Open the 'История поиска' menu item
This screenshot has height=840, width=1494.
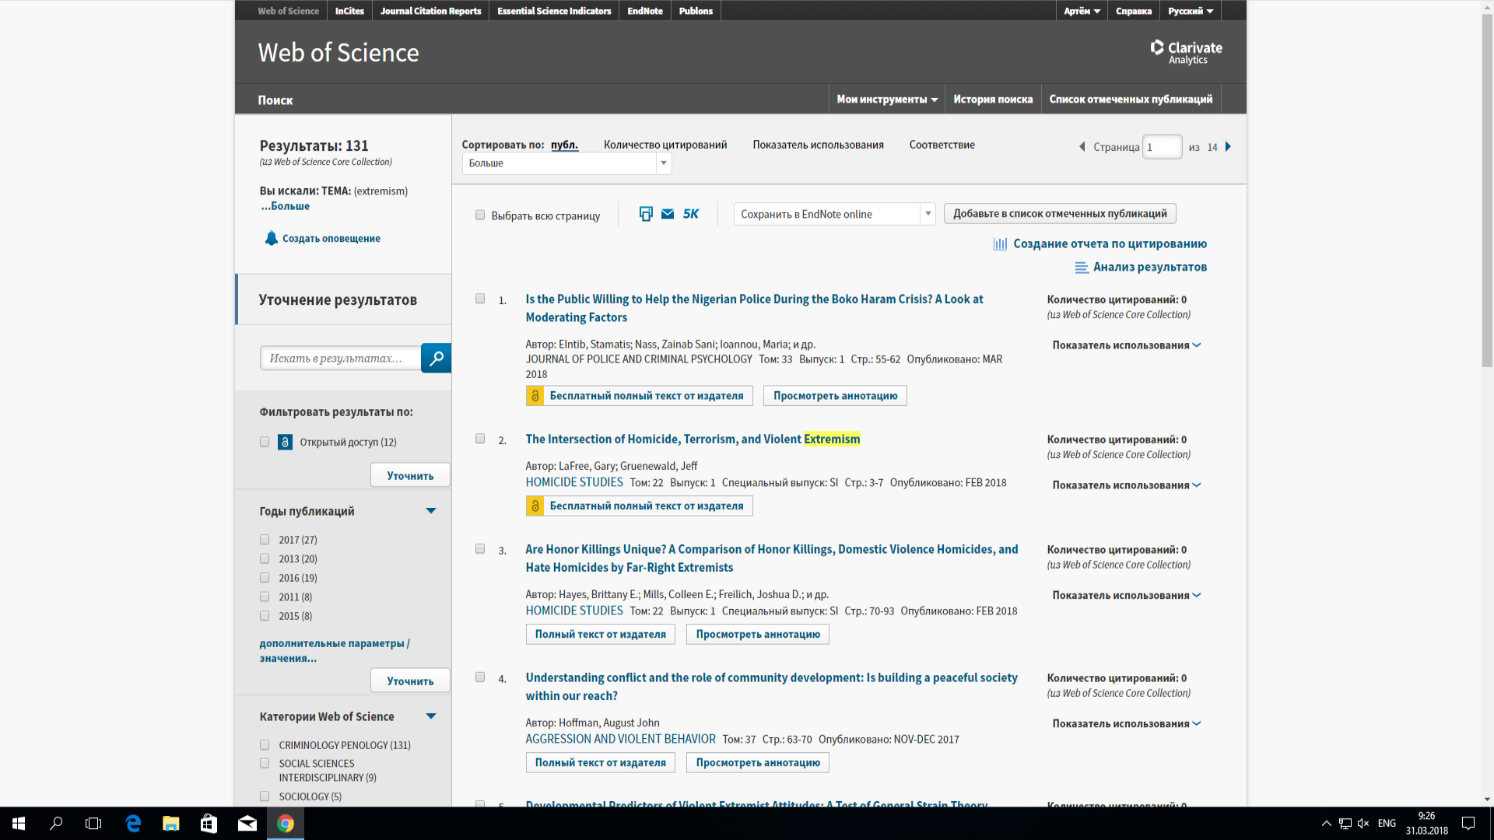[992, 100]
